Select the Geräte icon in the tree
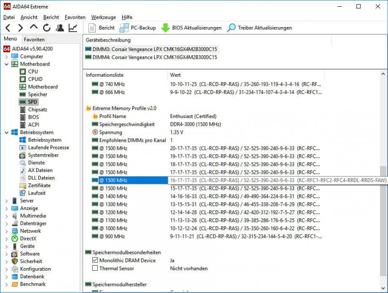Viewport: 388px width, 293px height. [x=15, y=246]
